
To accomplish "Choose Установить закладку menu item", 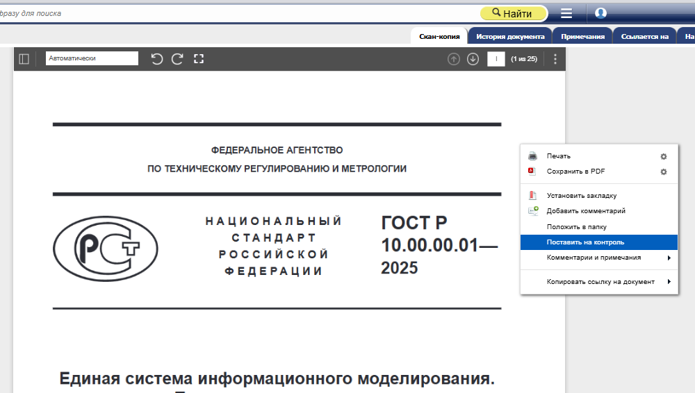I will (x=599, y=195).
